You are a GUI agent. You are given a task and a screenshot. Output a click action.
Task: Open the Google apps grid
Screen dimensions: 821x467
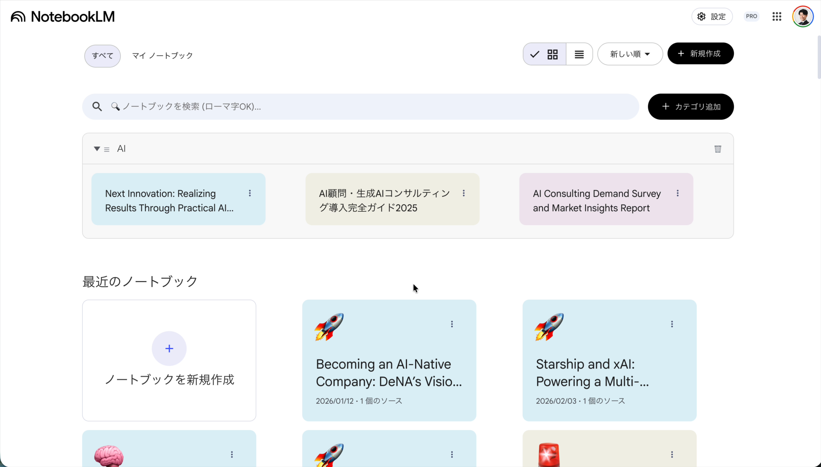[x=777, y=16]
